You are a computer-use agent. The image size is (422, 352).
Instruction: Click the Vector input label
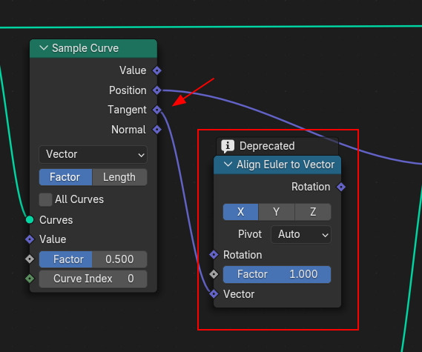point(239,294)
